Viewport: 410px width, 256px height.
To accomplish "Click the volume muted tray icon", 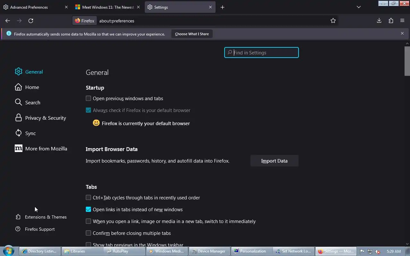I will (x=378, y=252).
